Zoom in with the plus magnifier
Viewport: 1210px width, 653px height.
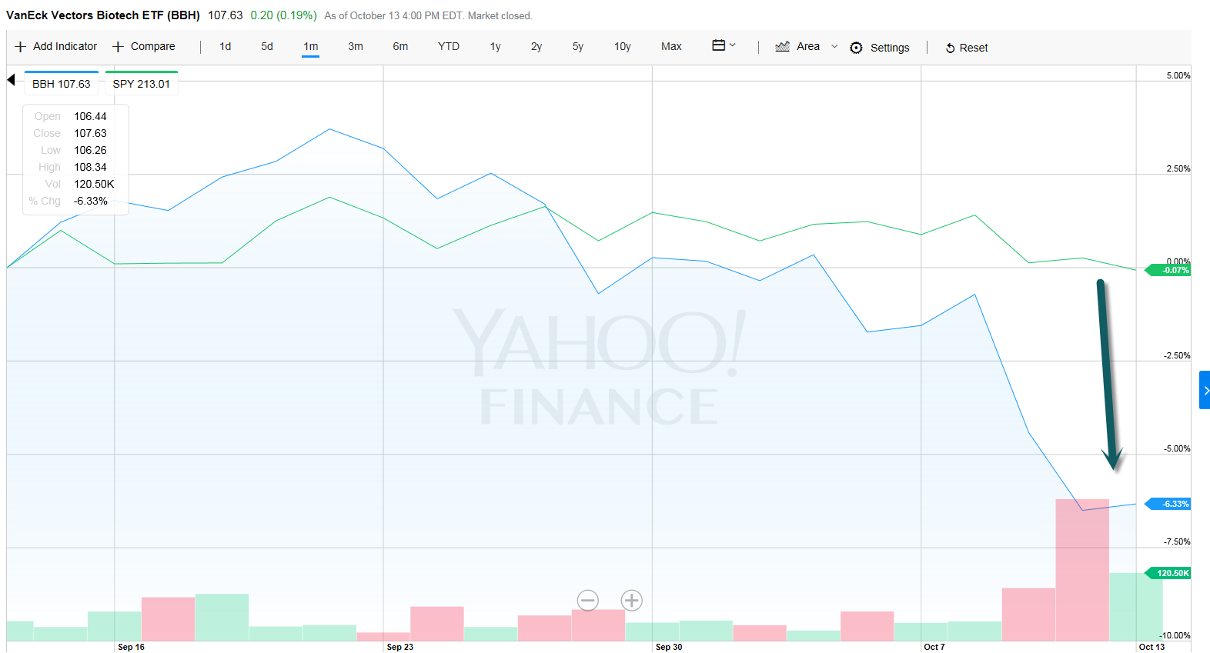coord(632,600)
